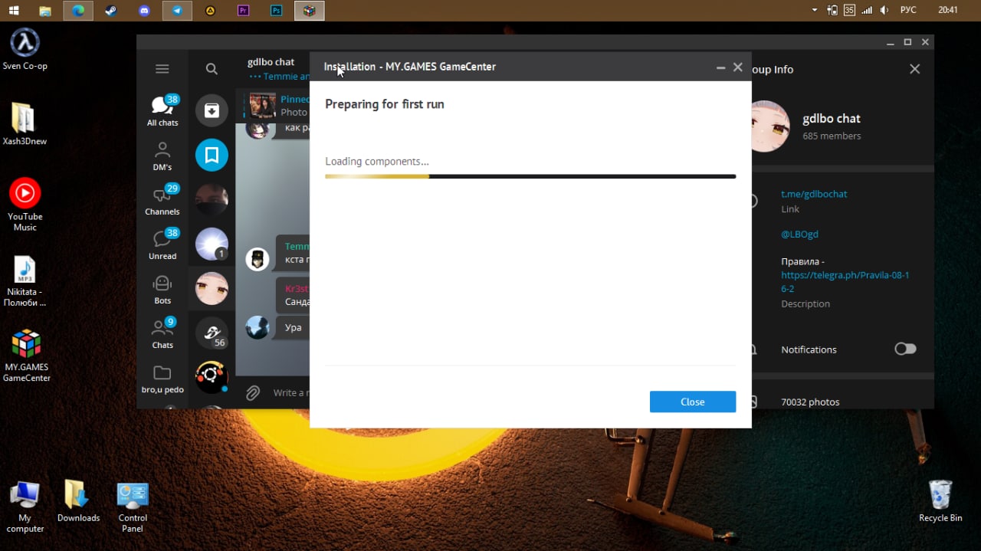Screen dimensions: 981x551
Task: Open the t.me/gdlbochat link
Action: [x=814, y=194]
